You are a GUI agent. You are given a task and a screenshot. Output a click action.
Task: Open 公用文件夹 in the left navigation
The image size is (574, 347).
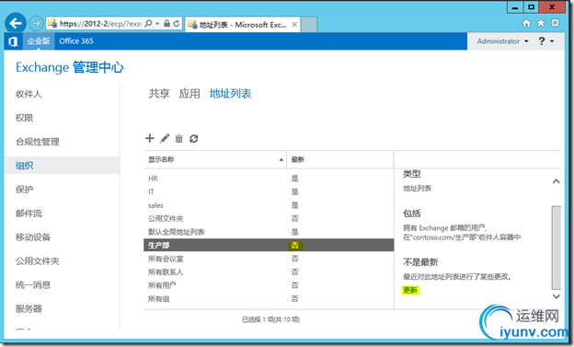38,260
